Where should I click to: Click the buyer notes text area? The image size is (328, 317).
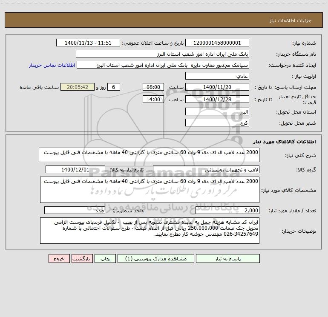[x=150, y=231]
